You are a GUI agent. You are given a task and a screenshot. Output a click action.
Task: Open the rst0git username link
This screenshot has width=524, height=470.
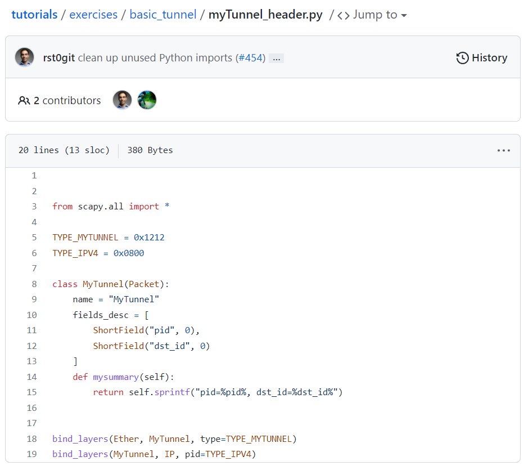pos(59,58)
